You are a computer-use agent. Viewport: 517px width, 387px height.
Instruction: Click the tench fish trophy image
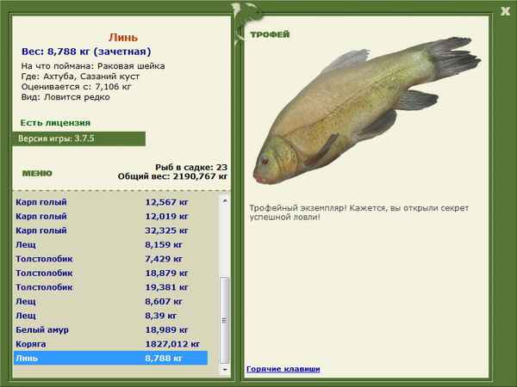(x=366, y=110)
